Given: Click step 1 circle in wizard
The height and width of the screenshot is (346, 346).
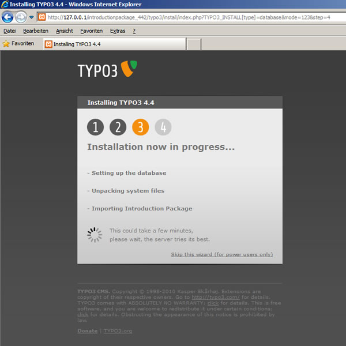Looking at the screenshot, I should pos(95,127).
